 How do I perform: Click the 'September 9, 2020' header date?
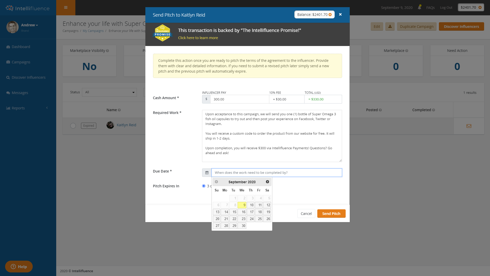(397, 8)
